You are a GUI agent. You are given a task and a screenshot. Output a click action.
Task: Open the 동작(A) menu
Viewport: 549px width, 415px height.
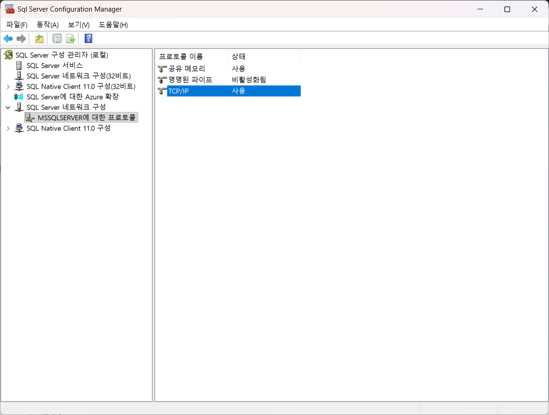click(48, 25)
